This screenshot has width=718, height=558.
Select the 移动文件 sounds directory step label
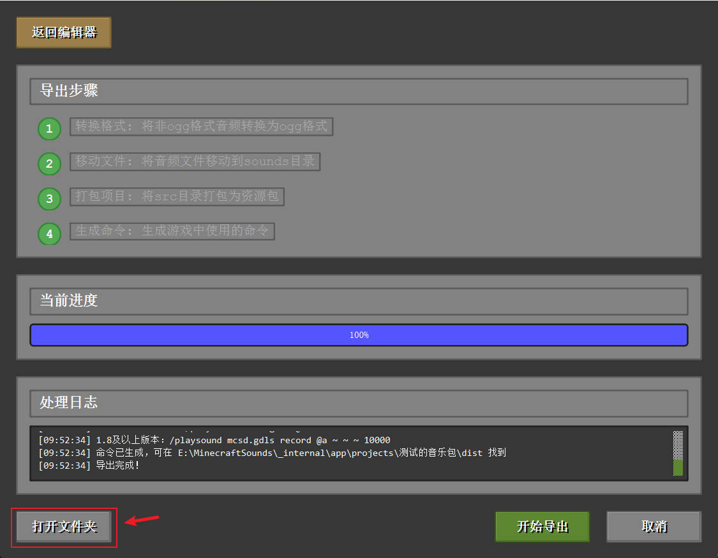coord(195,161)
